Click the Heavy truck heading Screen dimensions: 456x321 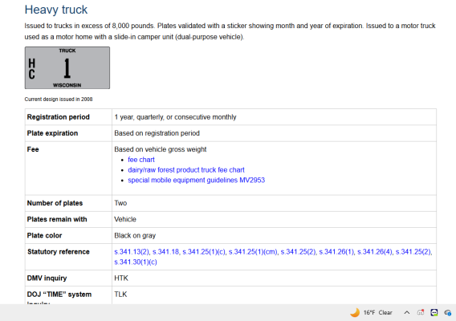(x=56, y=10)
